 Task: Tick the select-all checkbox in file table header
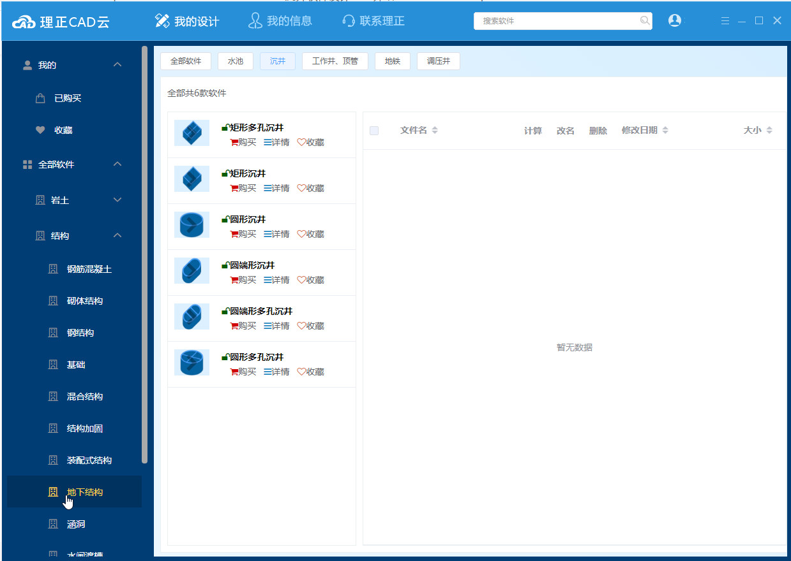(x=374, y=130)
